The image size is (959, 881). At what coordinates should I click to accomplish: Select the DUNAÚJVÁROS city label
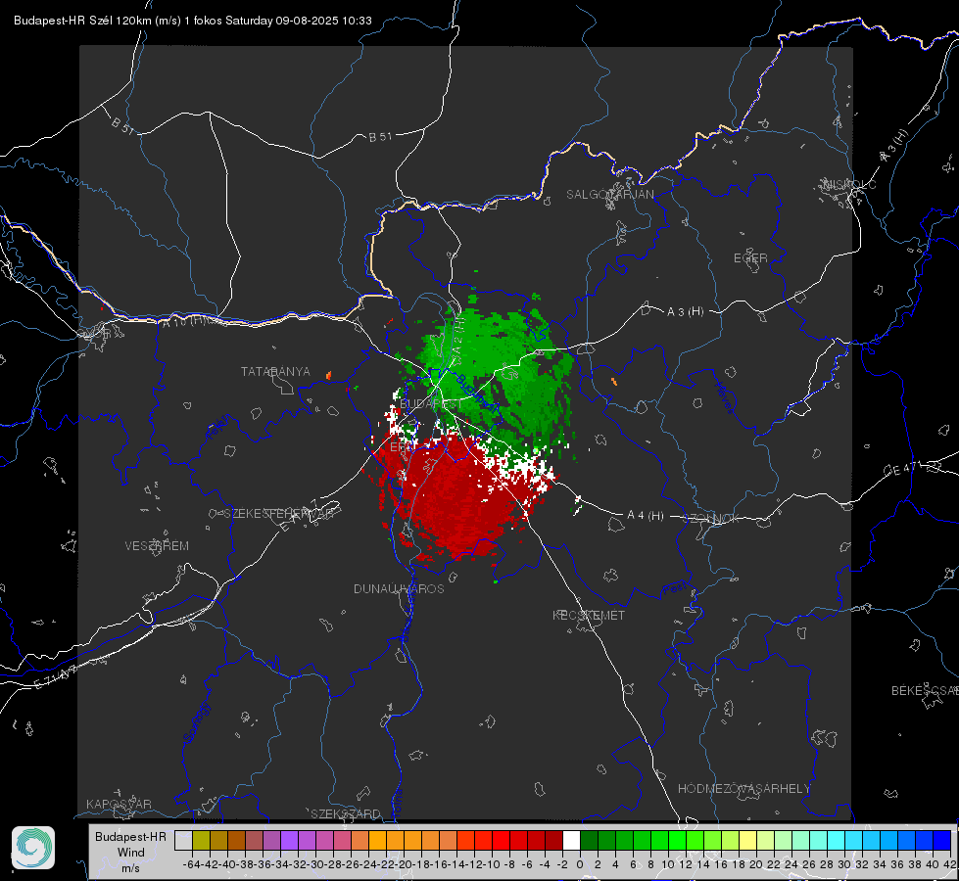[399, 588]
